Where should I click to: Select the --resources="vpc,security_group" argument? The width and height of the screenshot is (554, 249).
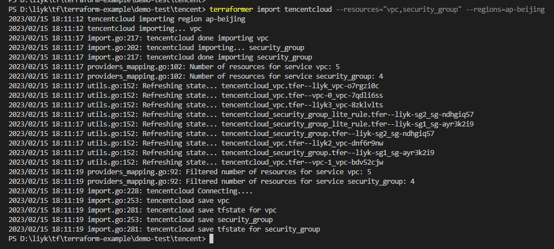click(x=399, y=9)
